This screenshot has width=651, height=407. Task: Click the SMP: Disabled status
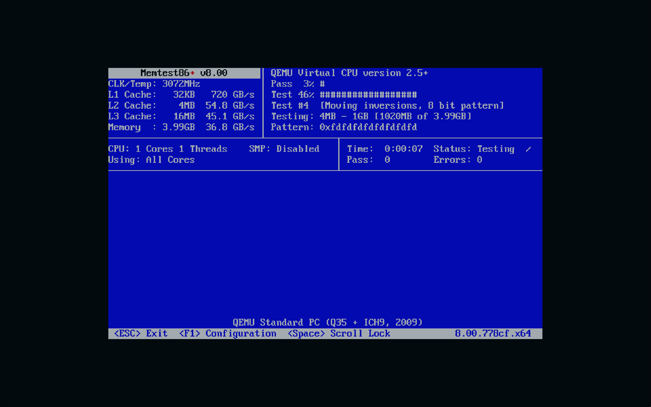point(284,149)
